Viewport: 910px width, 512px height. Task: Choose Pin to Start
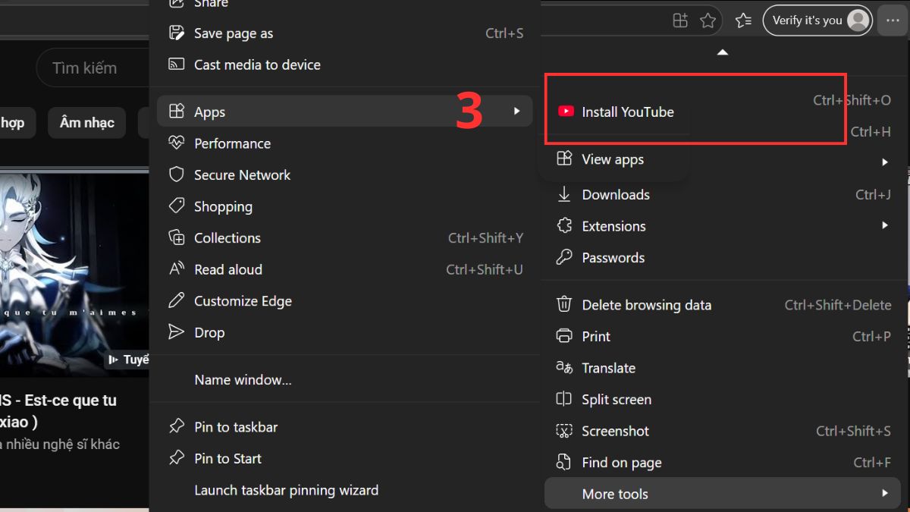(x=344, y=458)
